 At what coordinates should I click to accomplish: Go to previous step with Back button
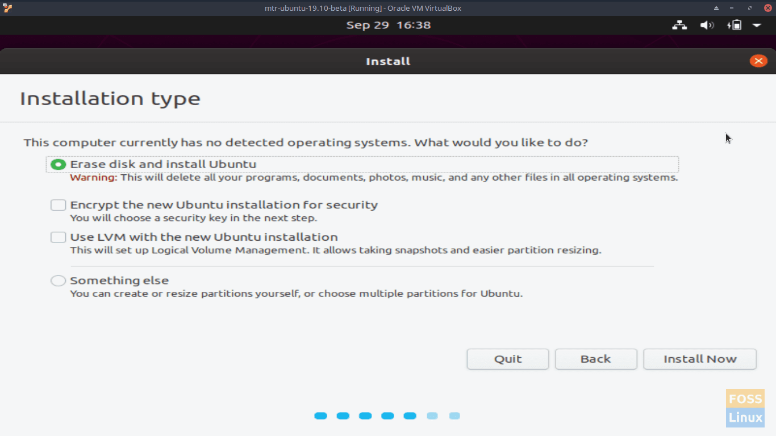click(x=596, y=359)
